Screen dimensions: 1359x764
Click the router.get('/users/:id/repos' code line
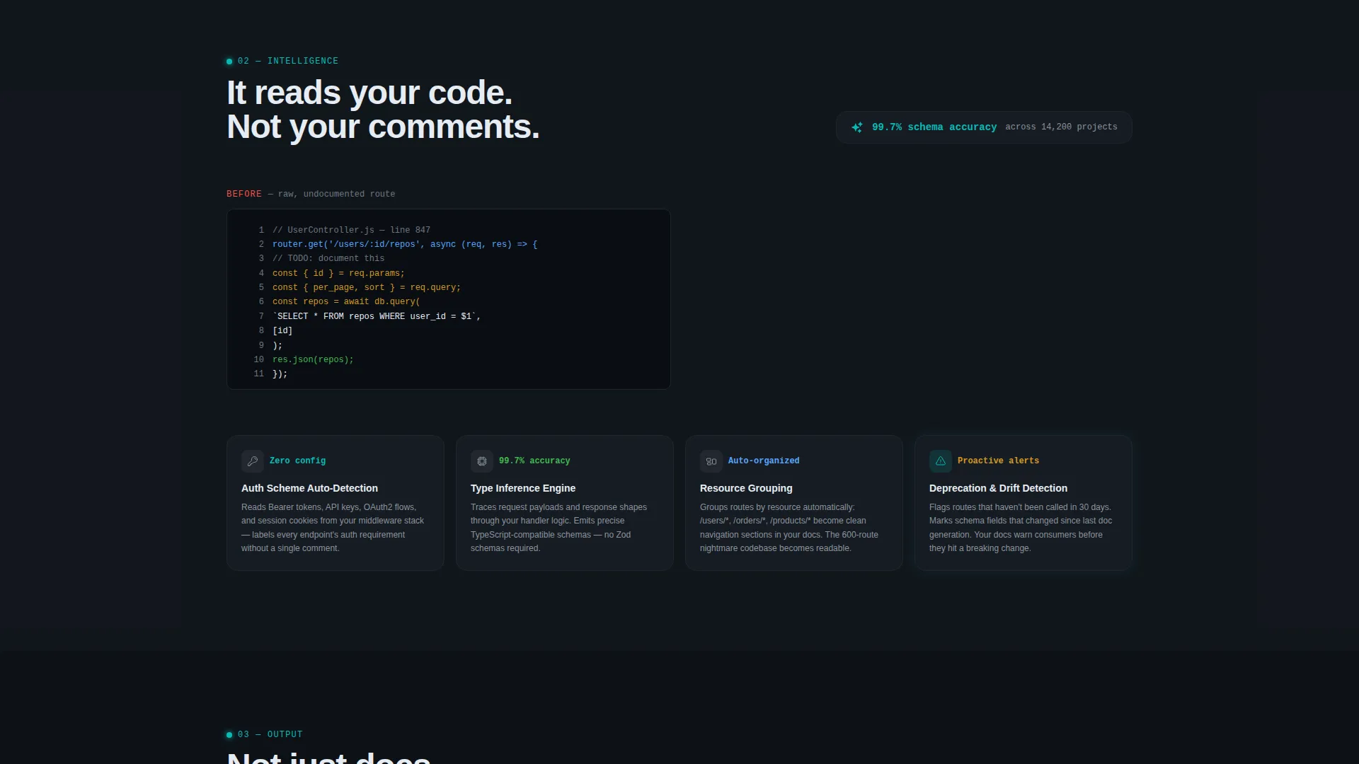click(405, 245)
